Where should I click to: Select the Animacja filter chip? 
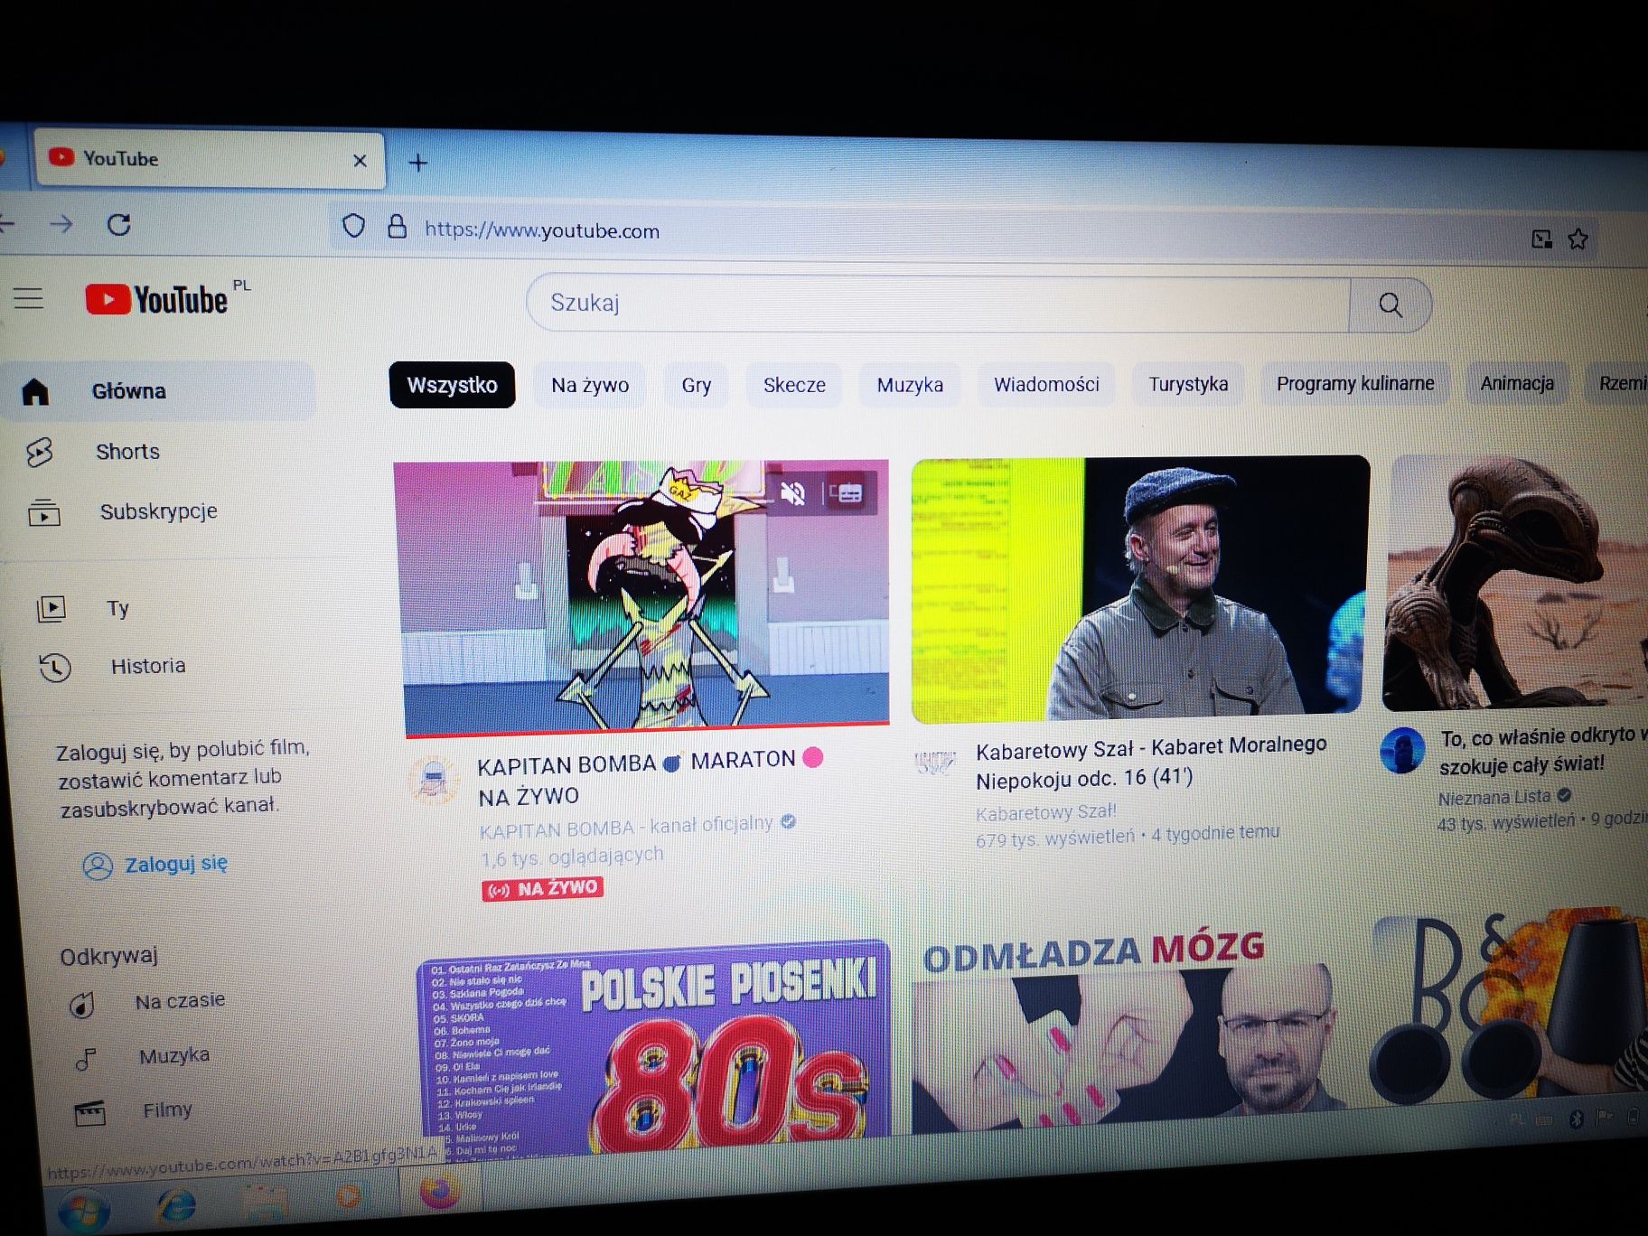pos(1517,383)
